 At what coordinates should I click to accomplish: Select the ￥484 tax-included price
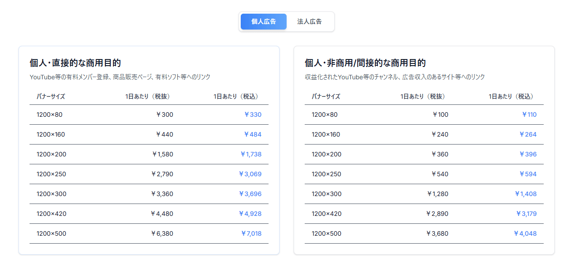click(253, 134)
